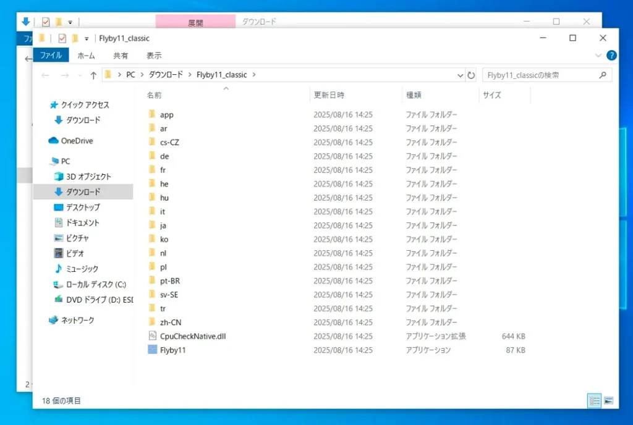Viewport: 633px width, 425px height.
Task: Select ダウンロード under PC in sidebar
Action: [83, 191]
